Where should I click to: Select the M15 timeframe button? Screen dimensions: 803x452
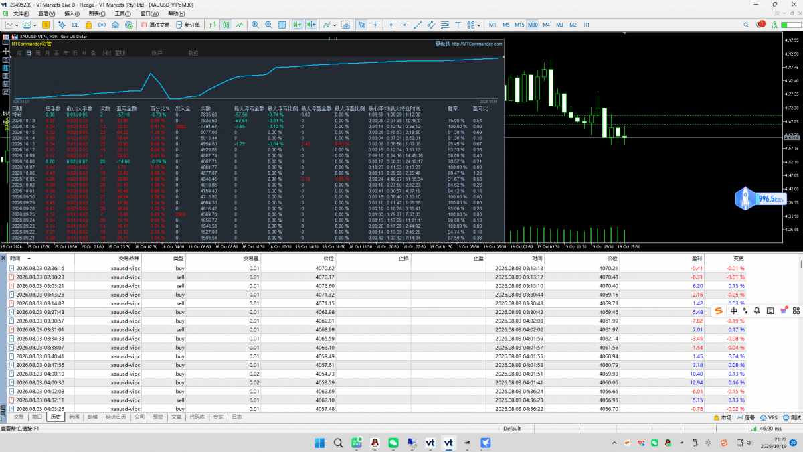[x=519, y=25]
